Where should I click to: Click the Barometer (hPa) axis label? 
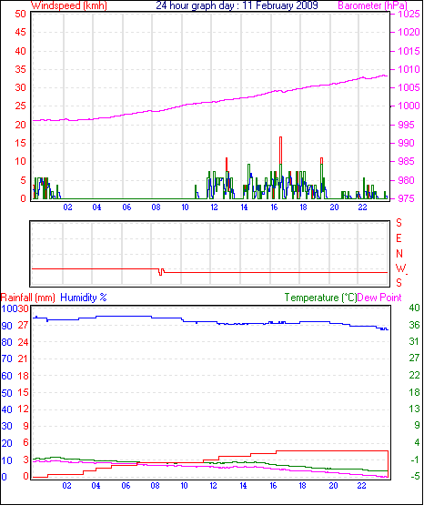point(372,5)
